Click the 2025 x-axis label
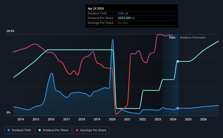The image size is (223, 138). (x=188, y=119)
